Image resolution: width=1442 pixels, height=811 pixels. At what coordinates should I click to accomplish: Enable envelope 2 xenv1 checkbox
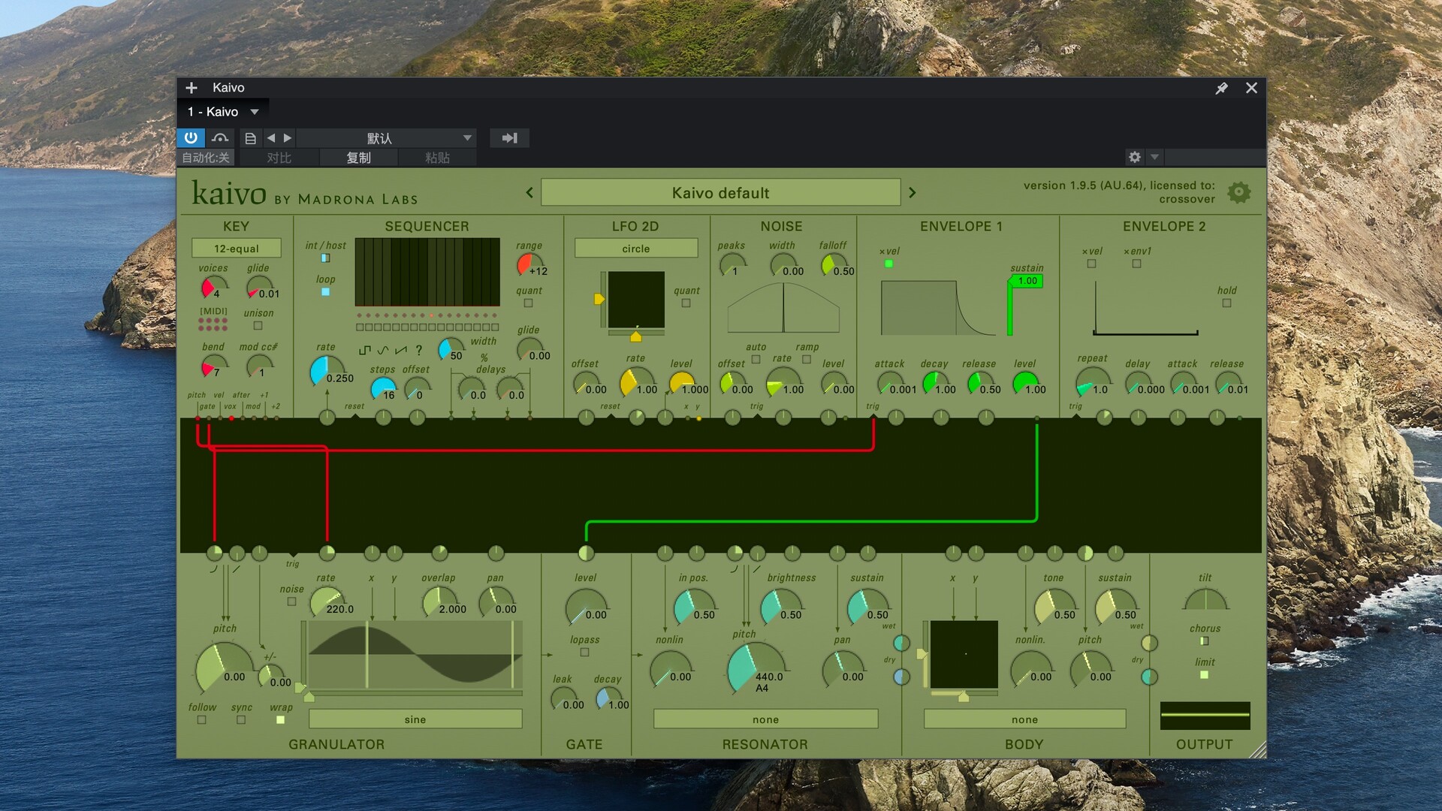coord(1136,264)
